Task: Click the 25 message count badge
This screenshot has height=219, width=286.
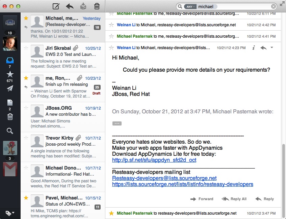Action: point(97,87)
